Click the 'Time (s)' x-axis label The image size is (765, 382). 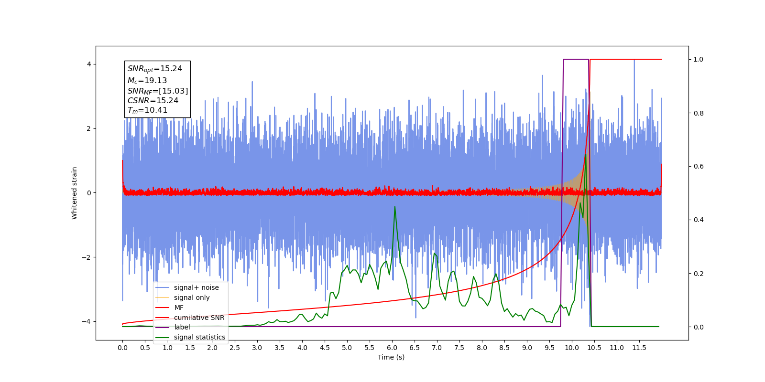coord(391,357)
